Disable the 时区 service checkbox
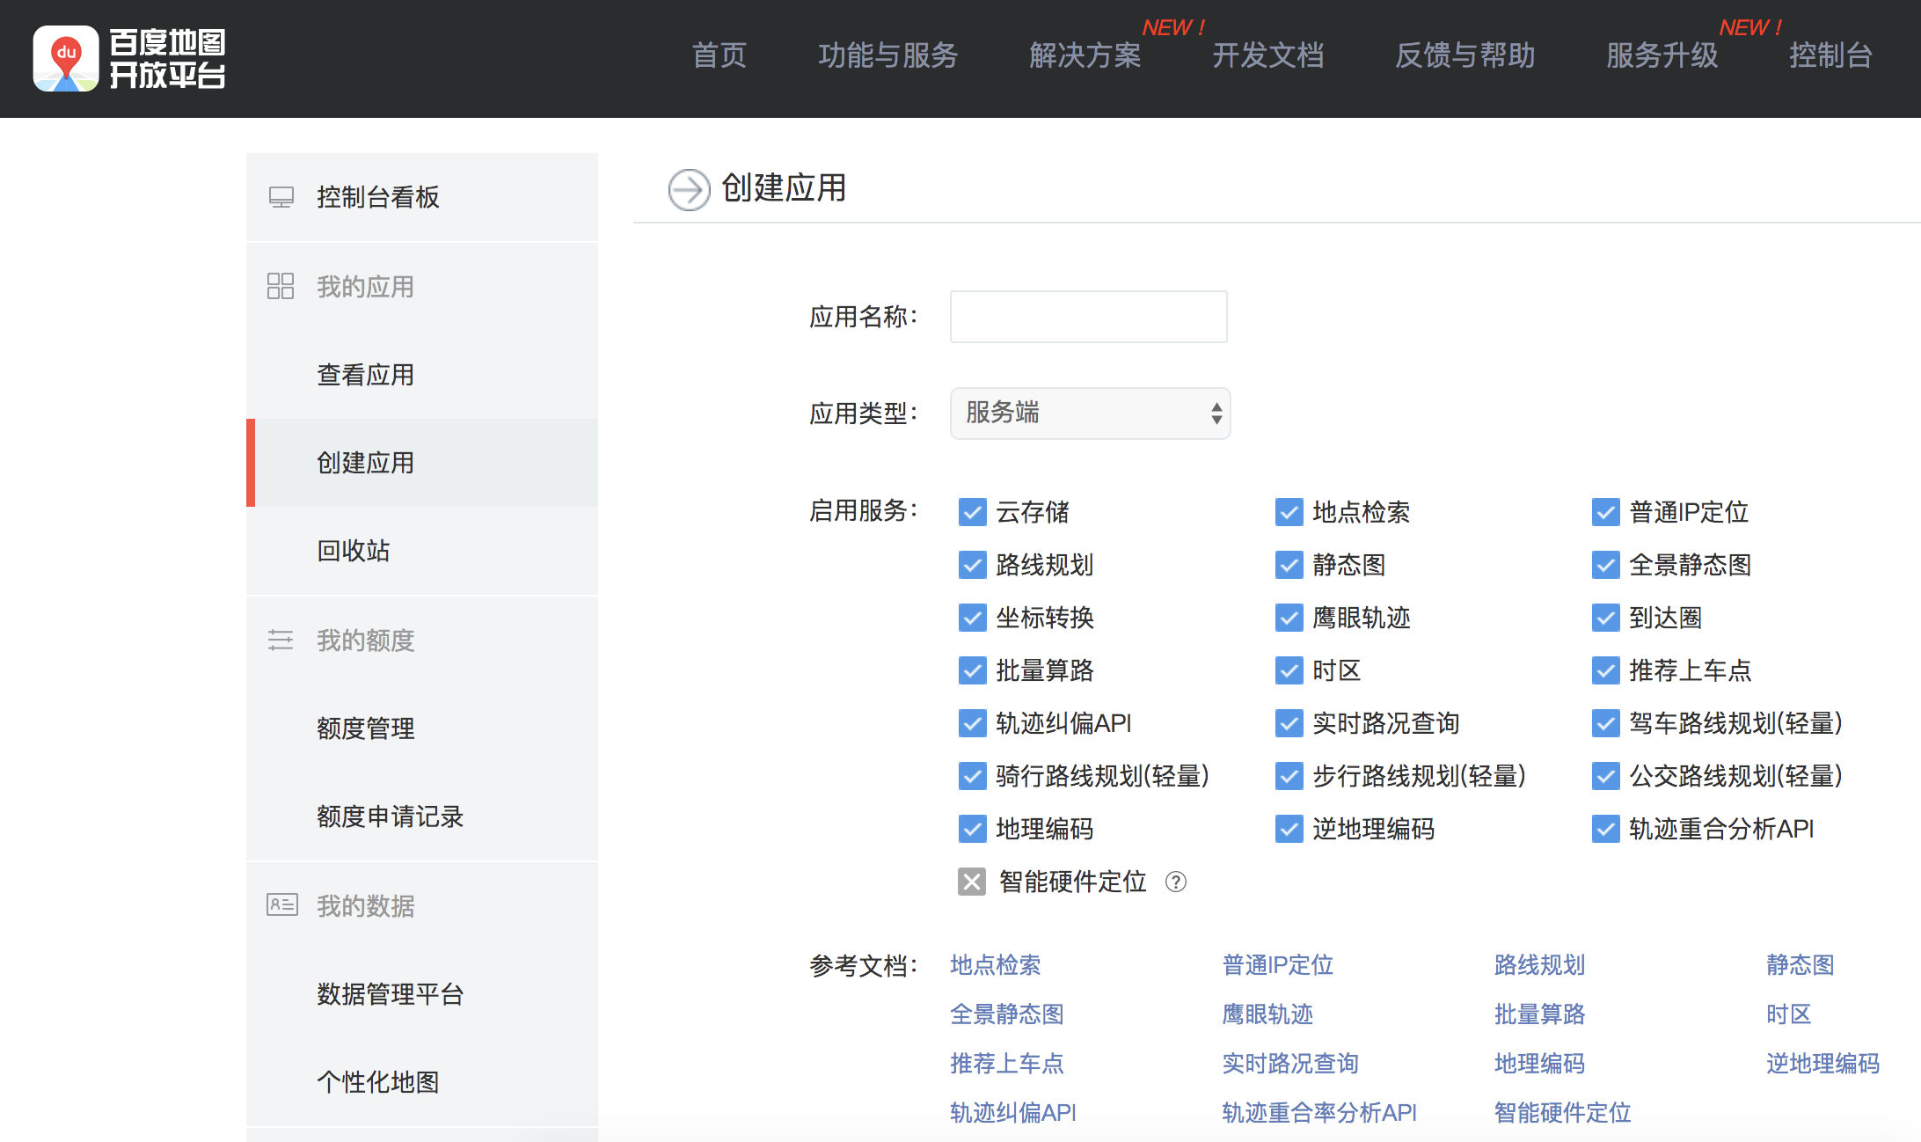This screenshot has height=1142, width=1921. pos(1289,670)
